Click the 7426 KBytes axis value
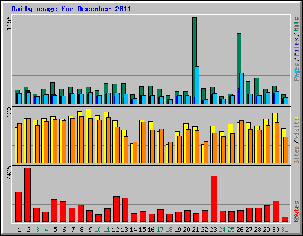Screen dimensions: 303x236 tap(9, 173)
